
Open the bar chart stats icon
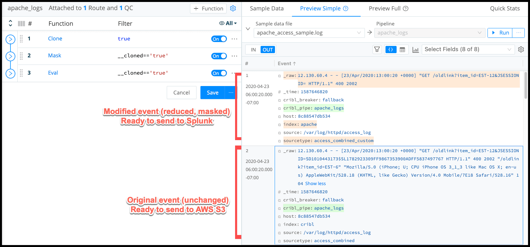click(x=415, y=50)
